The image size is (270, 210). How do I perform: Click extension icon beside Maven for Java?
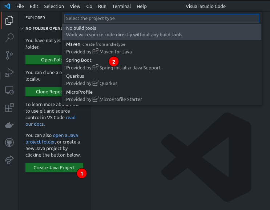(96, 51)
